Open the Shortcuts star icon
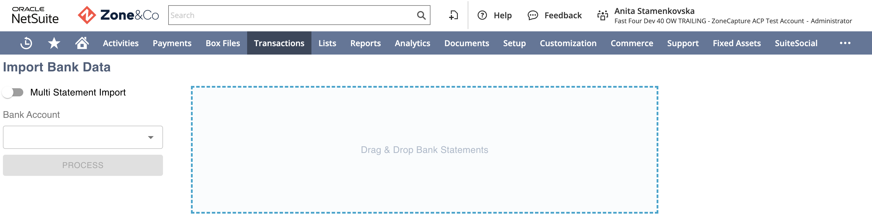 pos(54,43)
